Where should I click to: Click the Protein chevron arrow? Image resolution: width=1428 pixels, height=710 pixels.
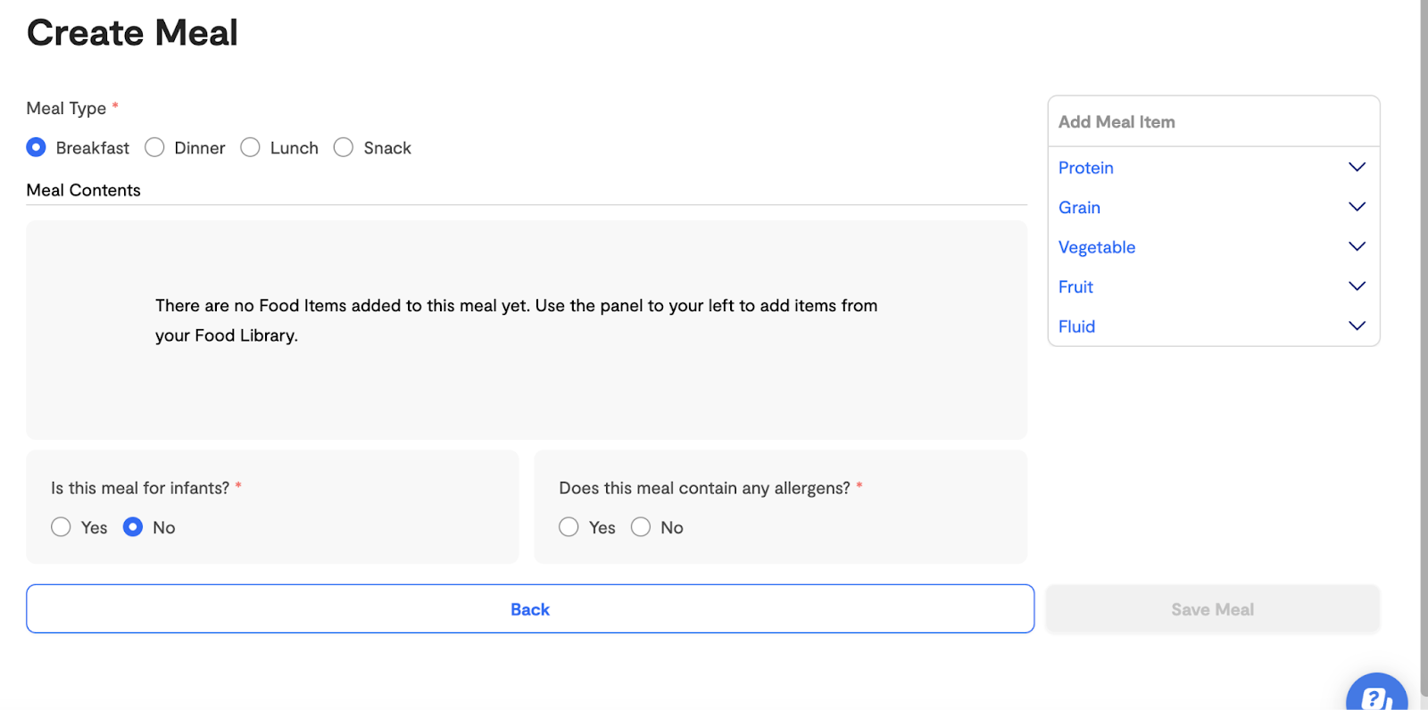click(x=1357, y=167)
